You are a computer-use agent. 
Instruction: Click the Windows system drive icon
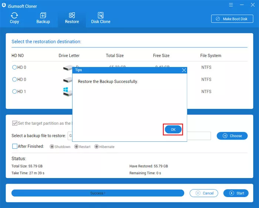67,91
